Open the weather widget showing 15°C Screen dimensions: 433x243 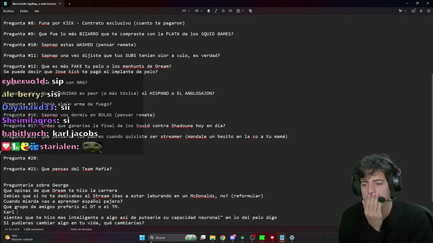19,238
